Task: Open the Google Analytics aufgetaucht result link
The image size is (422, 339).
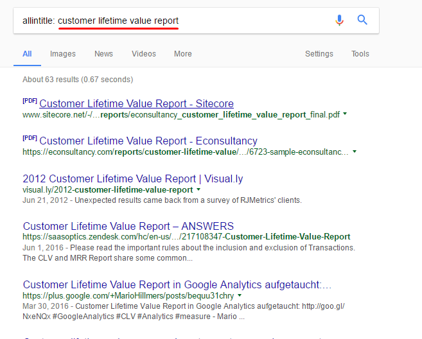Action: click(177, 284)
